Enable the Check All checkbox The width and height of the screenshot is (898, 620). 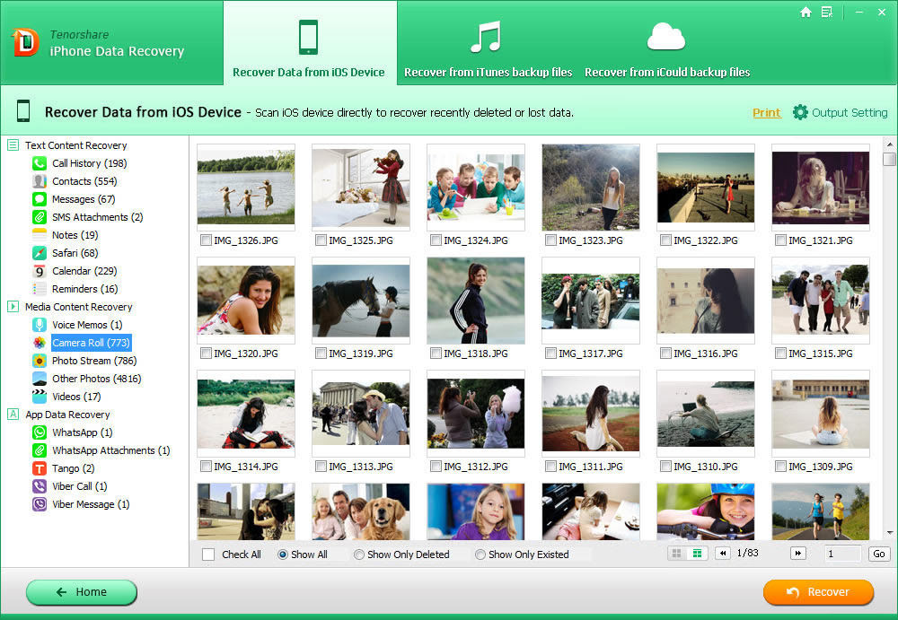[208, 555]
